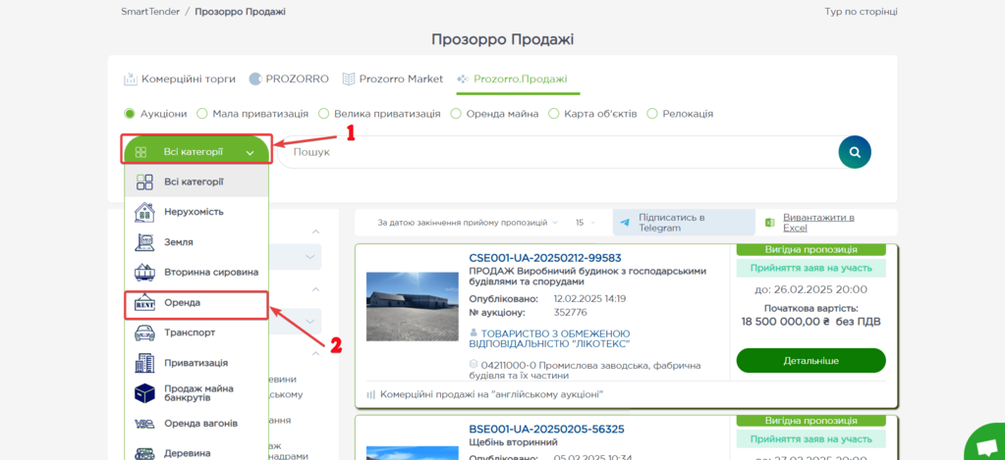Click the Детальніше button

click(x=810, y=361)
